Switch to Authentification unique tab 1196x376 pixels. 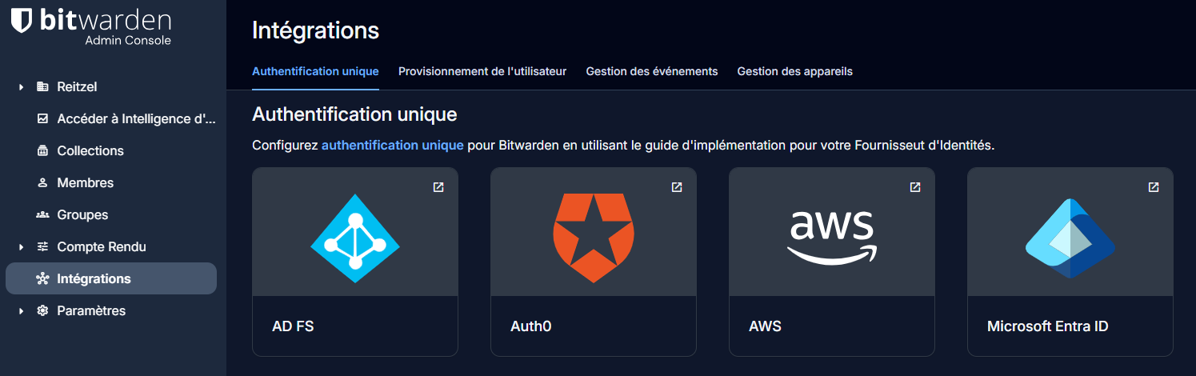point(315,71)
